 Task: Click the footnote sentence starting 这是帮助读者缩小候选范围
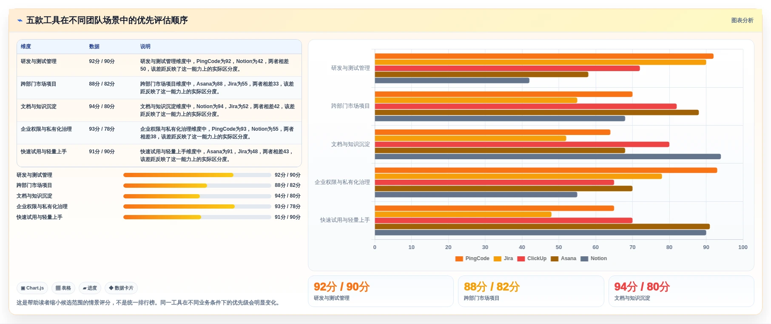tap(149, 303)
